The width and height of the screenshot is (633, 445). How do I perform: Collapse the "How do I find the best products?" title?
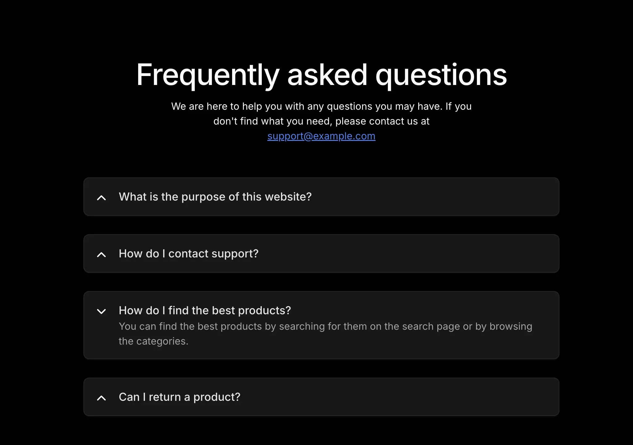(205, 311)
